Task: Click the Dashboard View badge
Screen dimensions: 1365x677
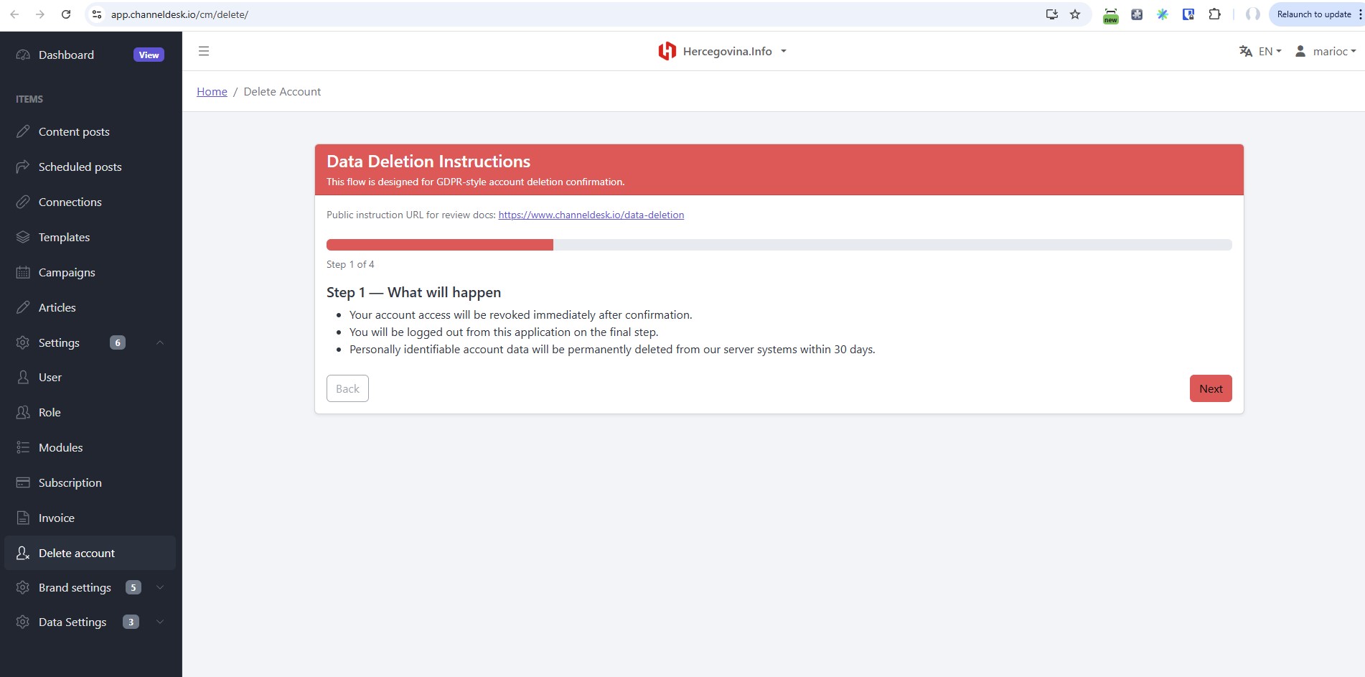Action: (x=149, y=55)
